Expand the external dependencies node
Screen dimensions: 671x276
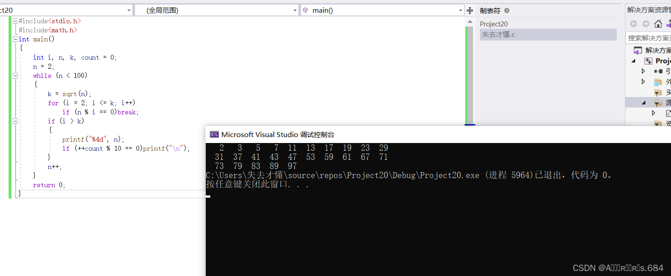(x=643, y=82)
